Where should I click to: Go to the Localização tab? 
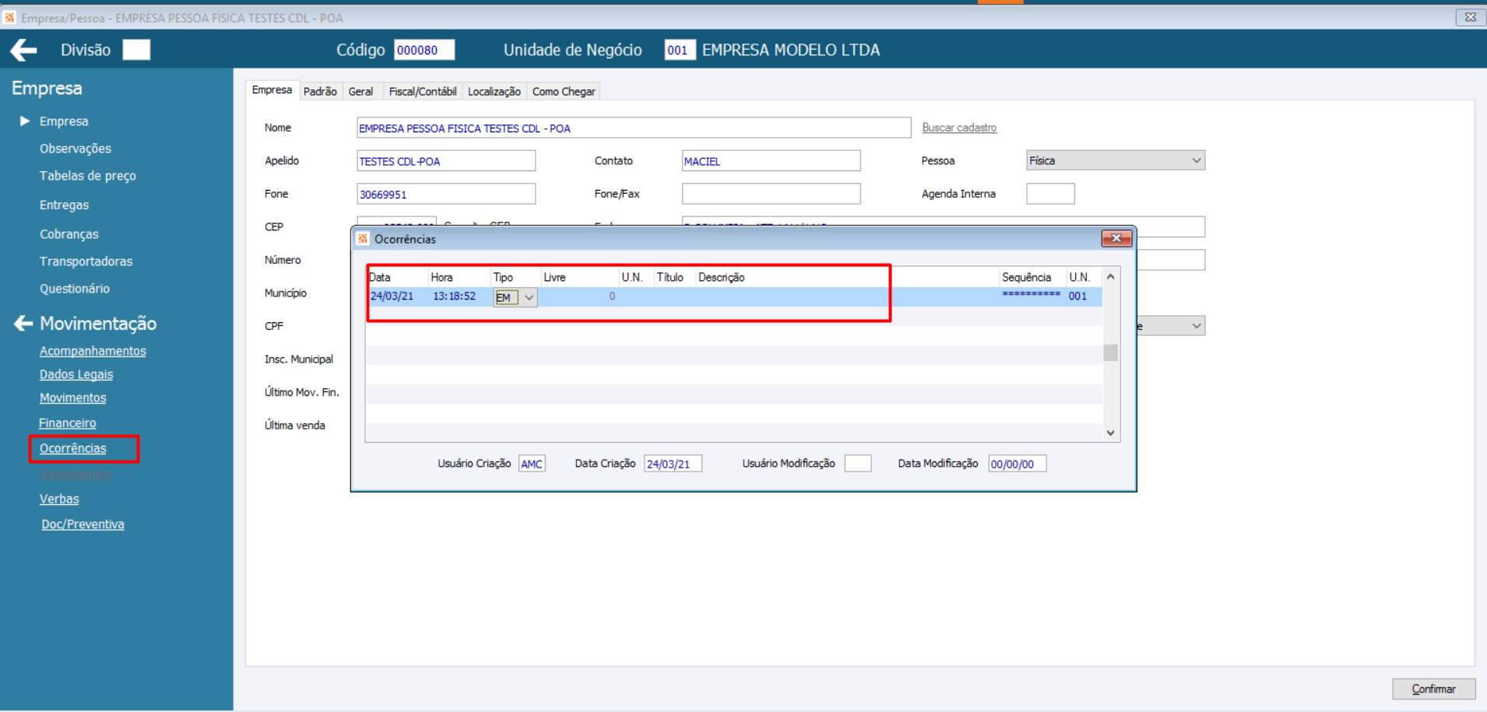pos(494,92)
